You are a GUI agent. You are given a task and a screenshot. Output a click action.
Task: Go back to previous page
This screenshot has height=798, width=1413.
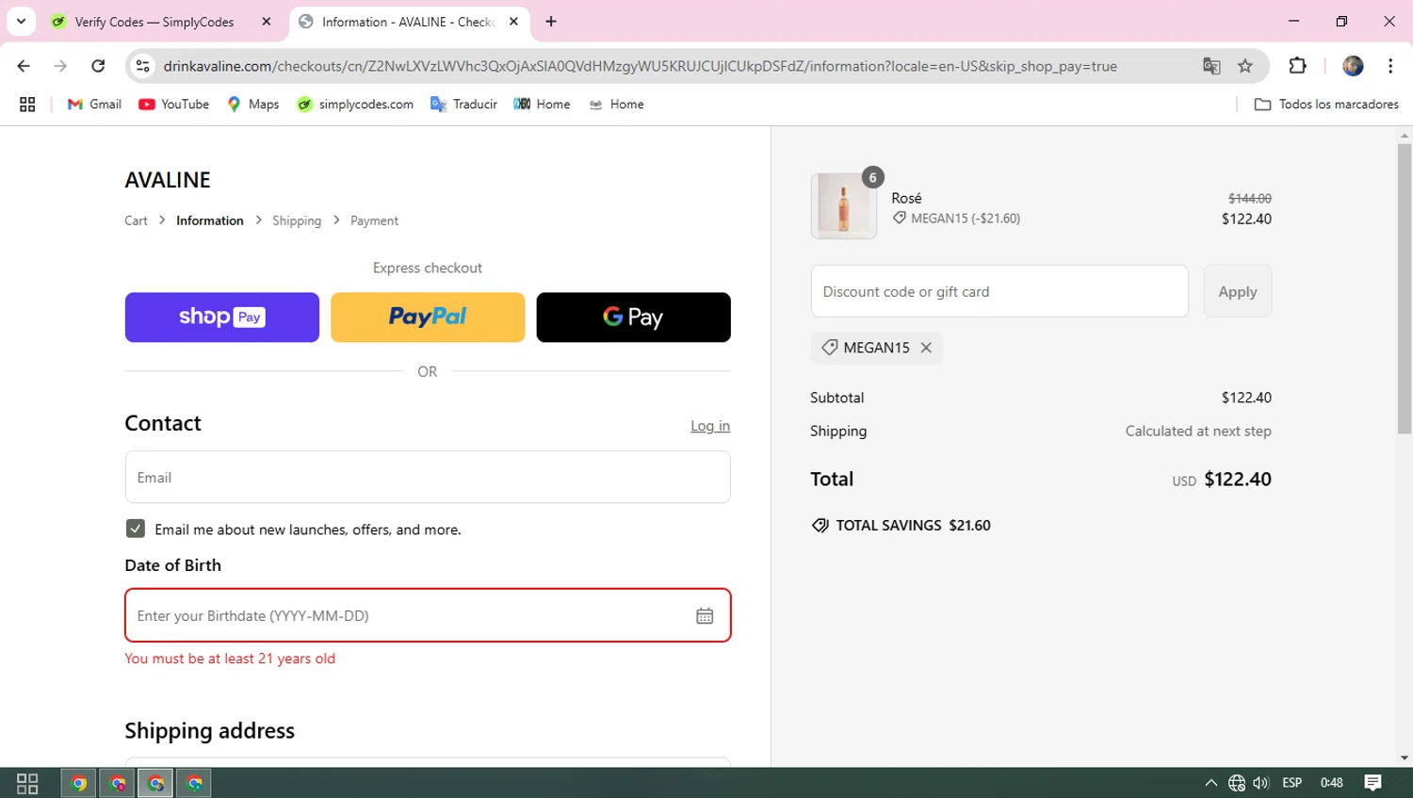[24, 66]
